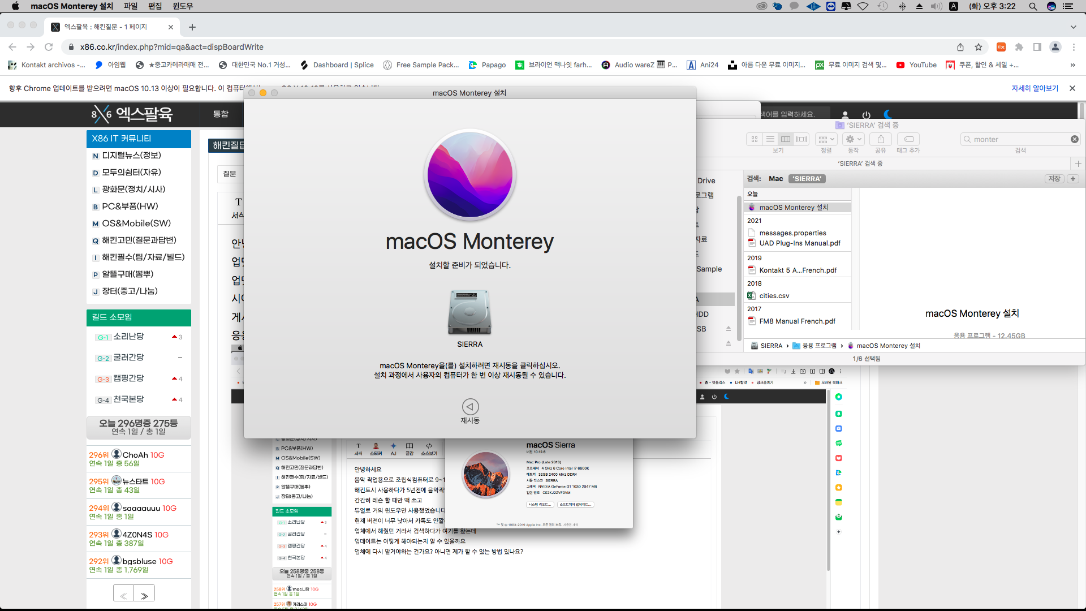Click the 통합 tab on the site header
Viewport: 1086px width, 611px height.
pos(221,114)
